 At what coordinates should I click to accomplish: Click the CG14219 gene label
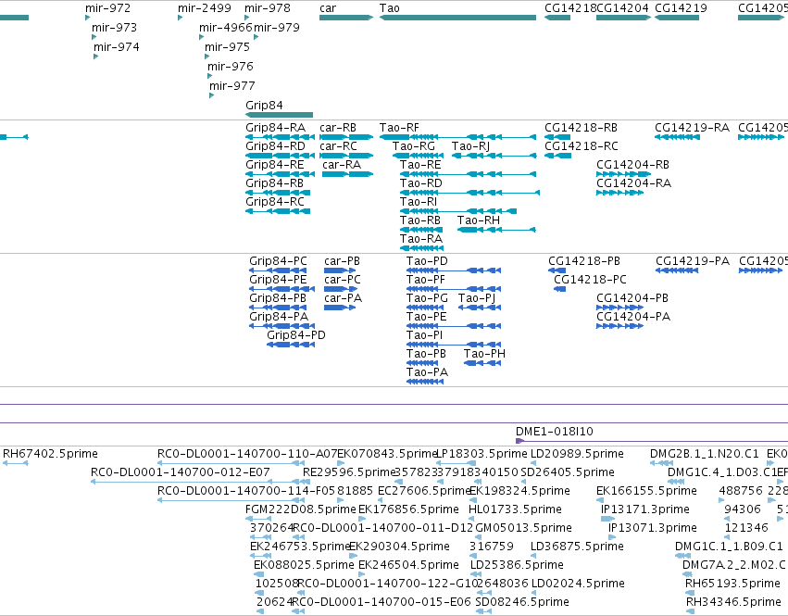(681, 8)
